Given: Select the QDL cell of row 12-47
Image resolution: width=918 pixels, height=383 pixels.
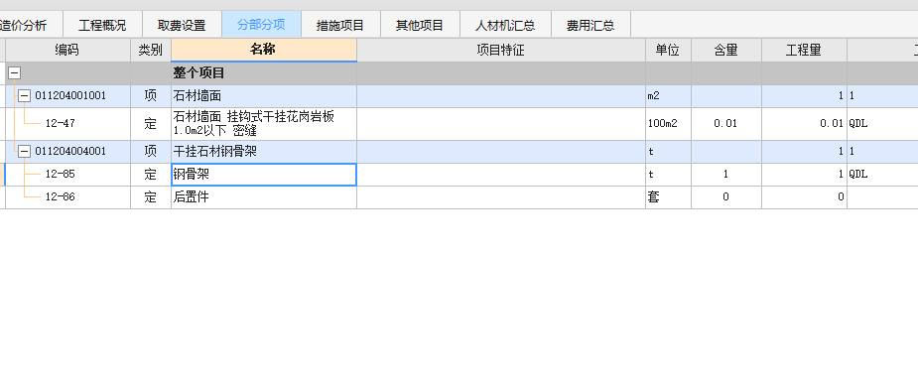Looking at the screenshot, I should pyautogui.click(x=882, y=124).
